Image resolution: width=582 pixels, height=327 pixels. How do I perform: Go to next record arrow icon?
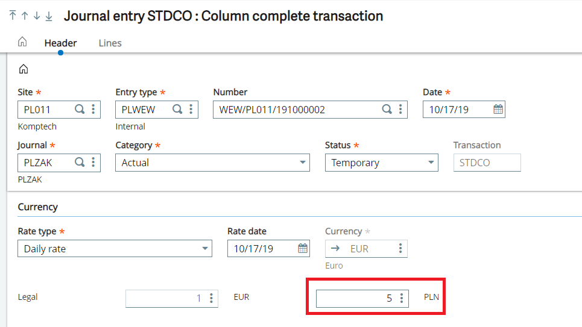click(x=37, y=16)
